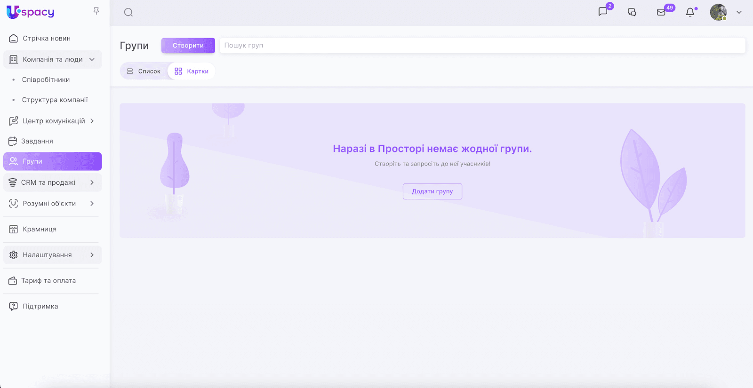The width and height of the screenshot is (753, 388).
Task: Click the store icon beside Крамниця
Action: pos(14,230)
